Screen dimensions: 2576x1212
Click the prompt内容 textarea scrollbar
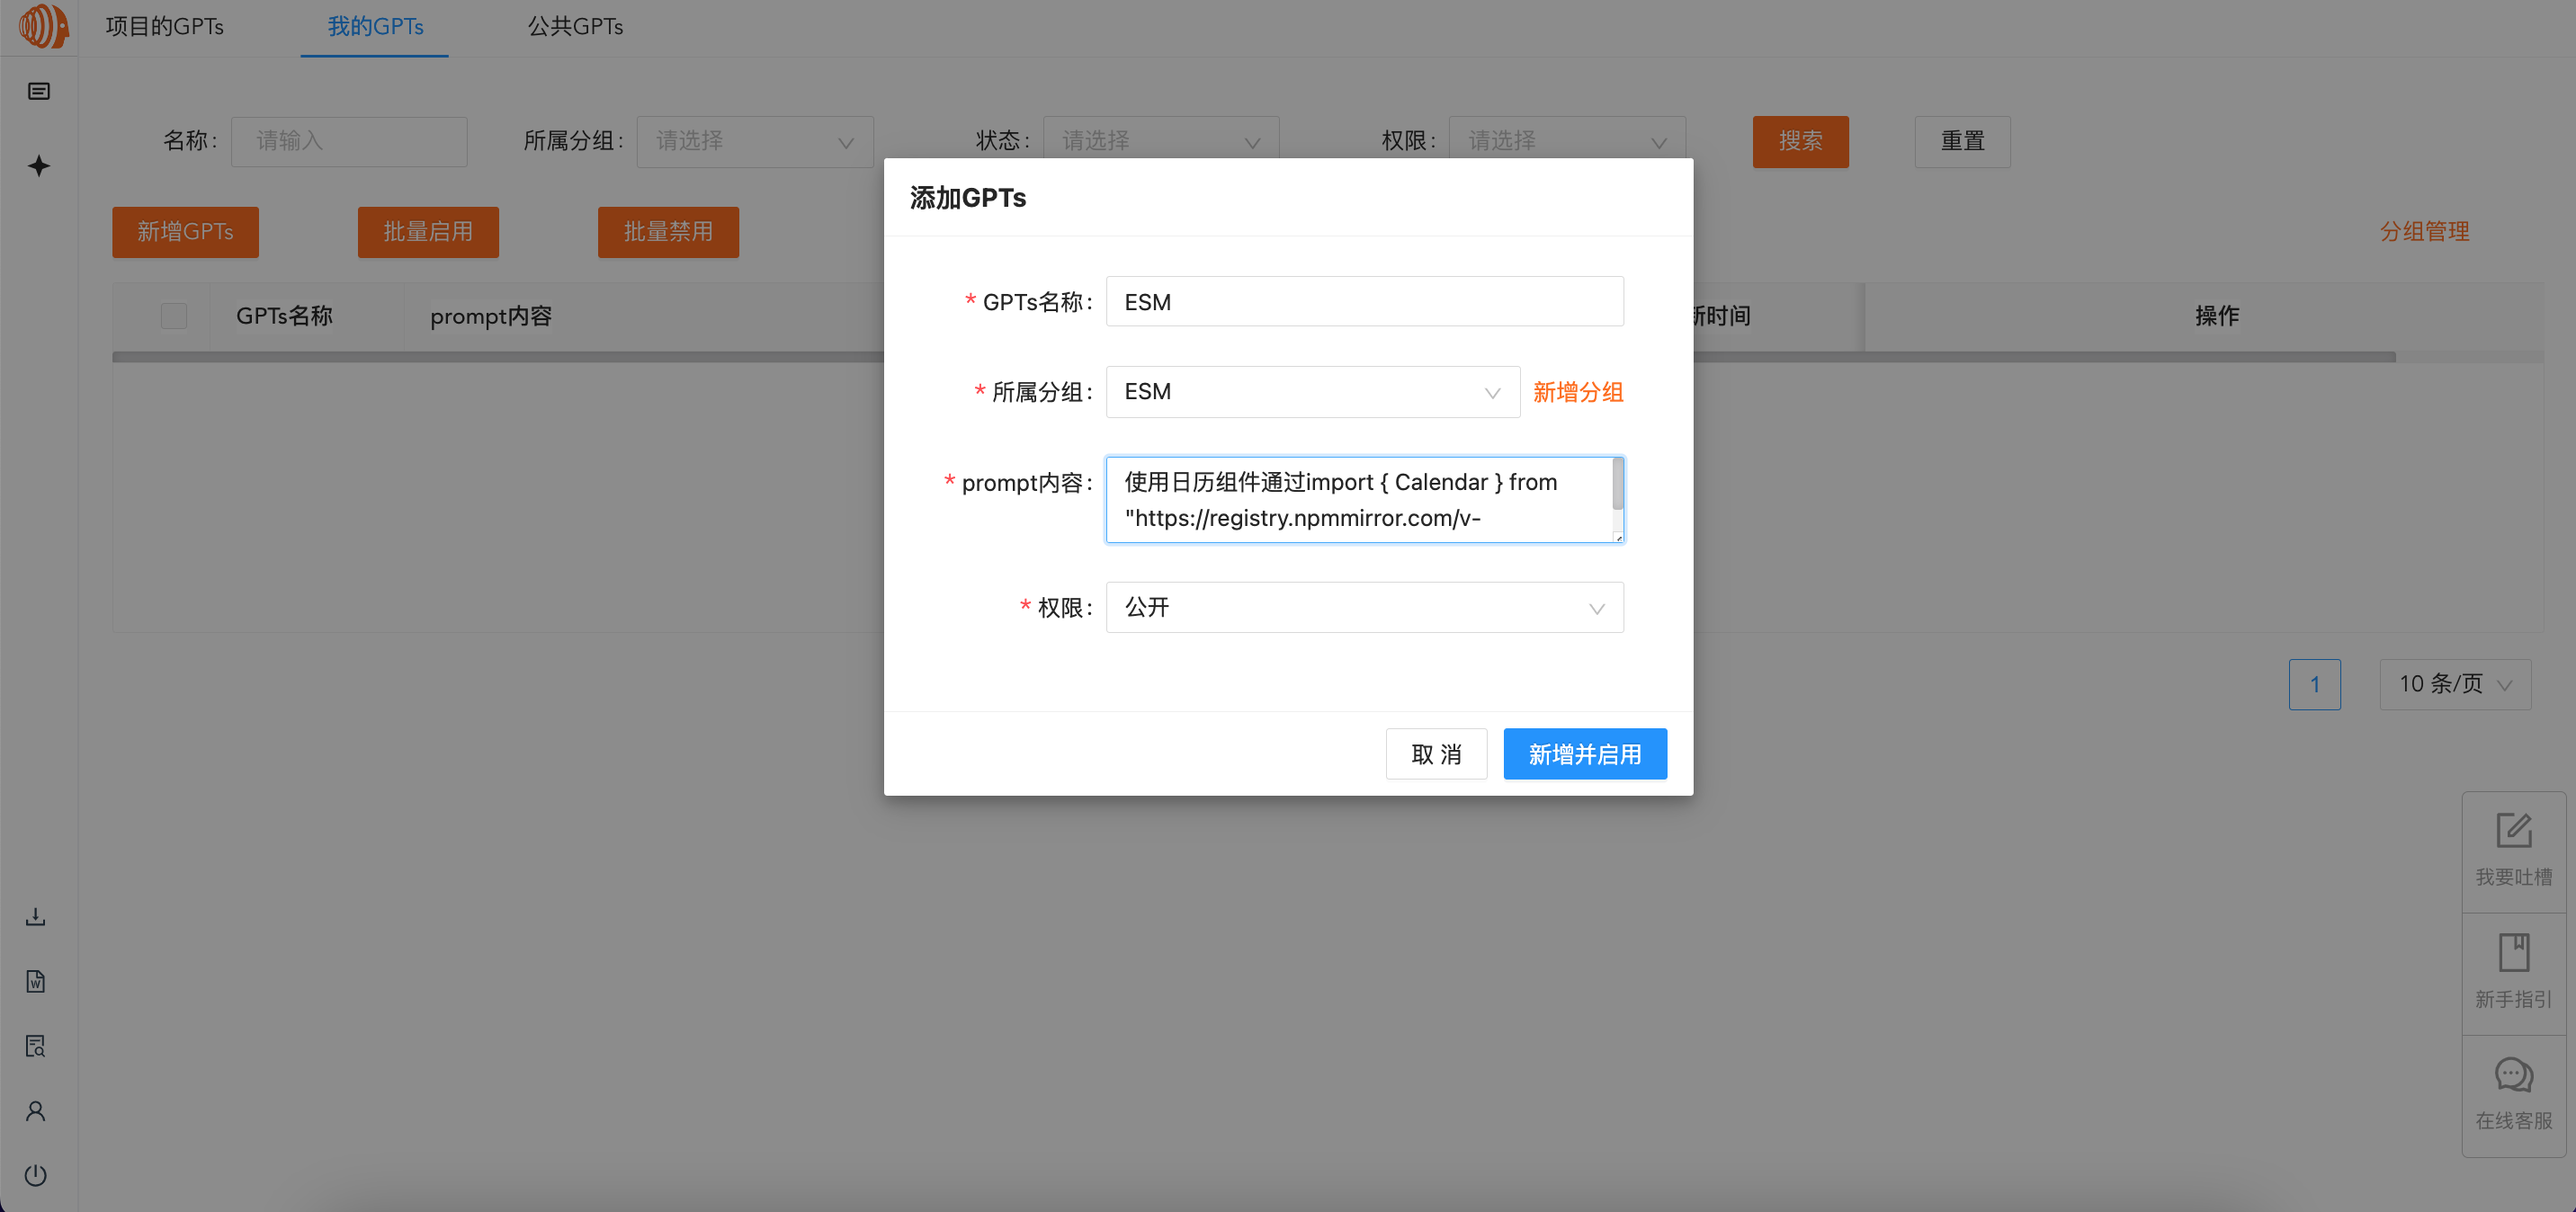point(1617,484)
